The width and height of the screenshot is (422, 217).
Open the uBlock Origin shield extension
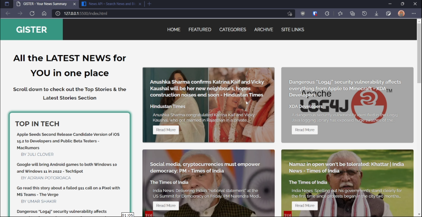pos(303,14)
